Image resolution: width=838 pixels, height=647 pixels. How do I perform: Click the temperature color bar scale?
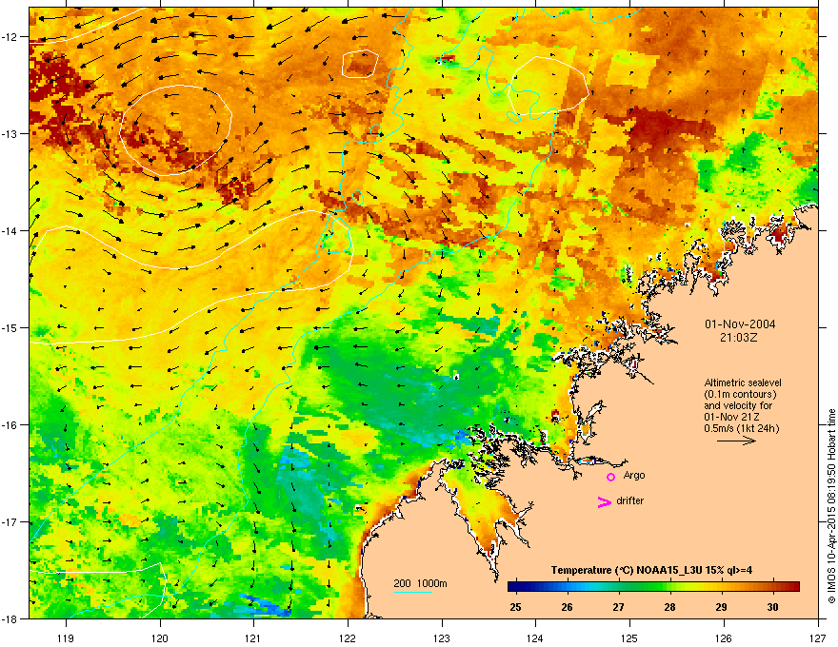click(653, 587)
